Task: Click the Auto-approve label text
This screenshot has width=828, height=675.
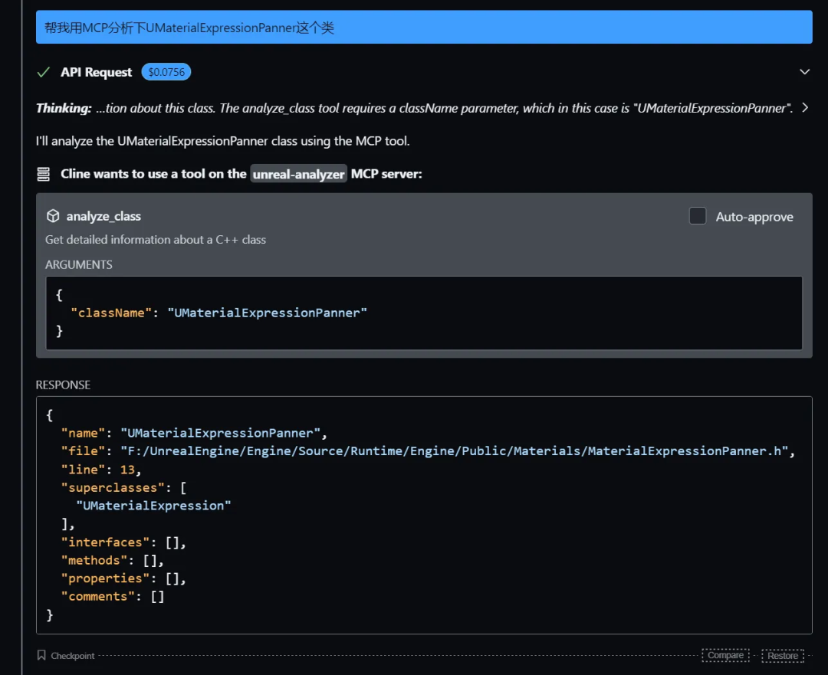Action: click(x=754, y=217)
